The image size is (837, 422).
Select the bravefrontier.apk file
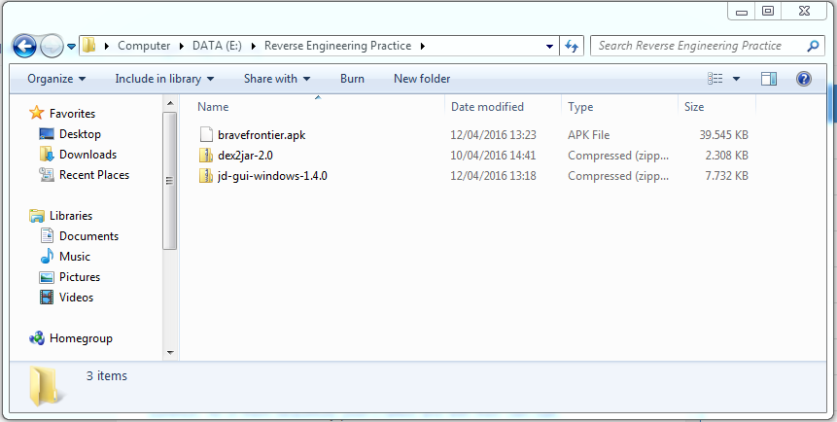(262, 134)
